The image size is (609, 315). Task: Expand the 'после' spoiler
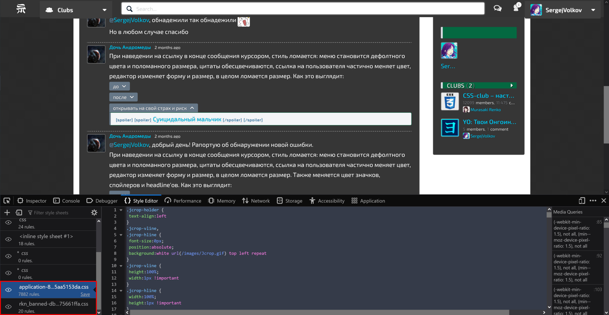pos(123,97)
